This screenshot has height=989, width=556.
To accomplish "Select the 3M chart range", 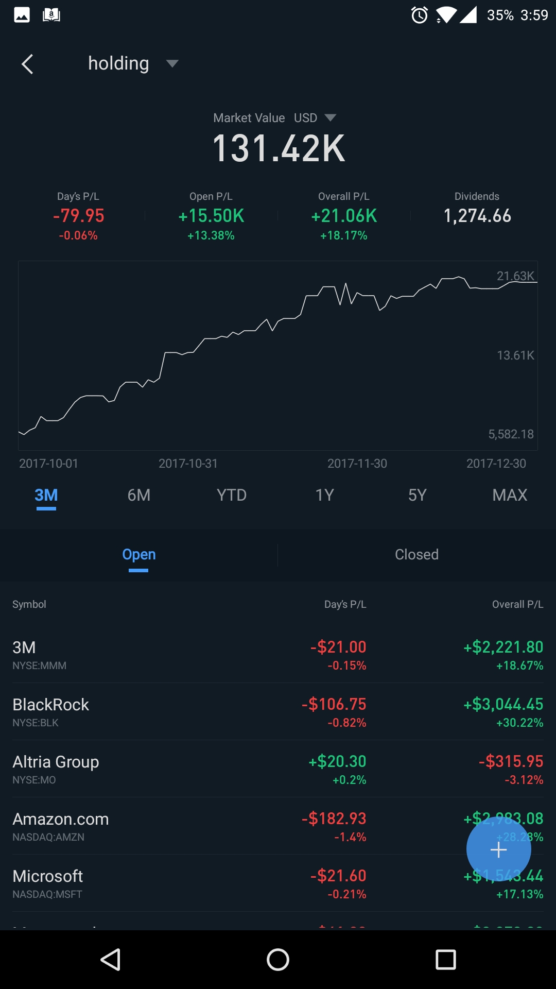I will 46,495.
